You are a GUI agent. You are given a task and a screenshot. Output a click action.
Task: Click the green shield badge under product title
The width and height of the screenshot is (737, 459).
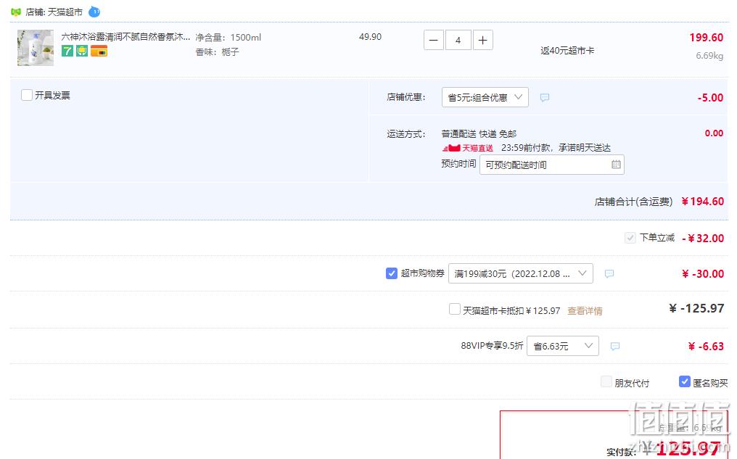[82, 51]
